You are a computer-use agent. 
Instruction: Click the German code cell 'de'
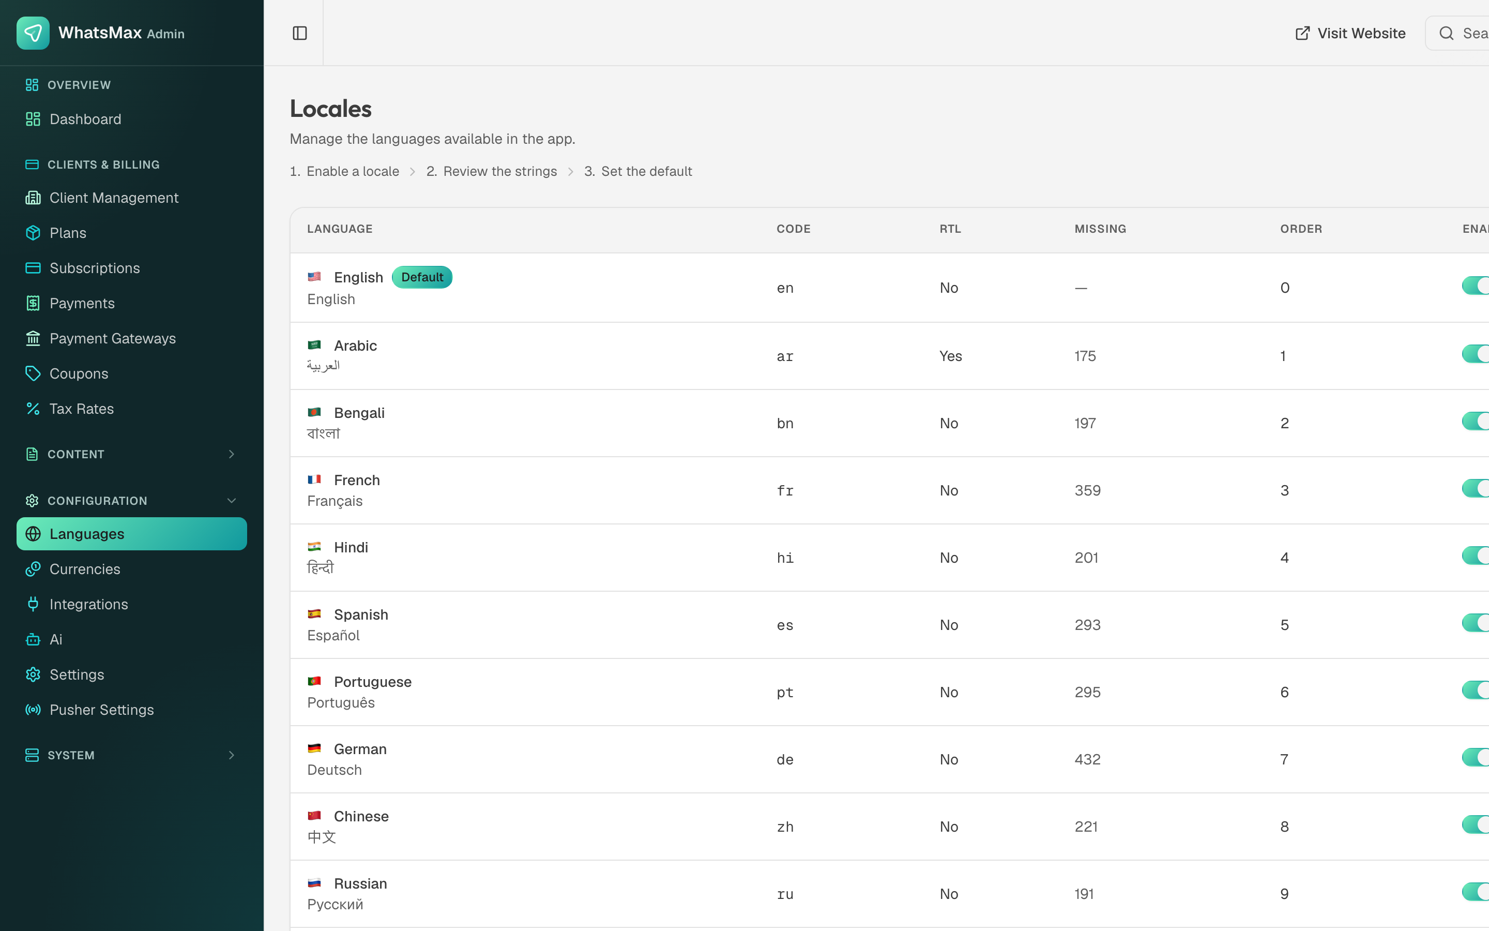pyautogui.click(x=784, y=759)
